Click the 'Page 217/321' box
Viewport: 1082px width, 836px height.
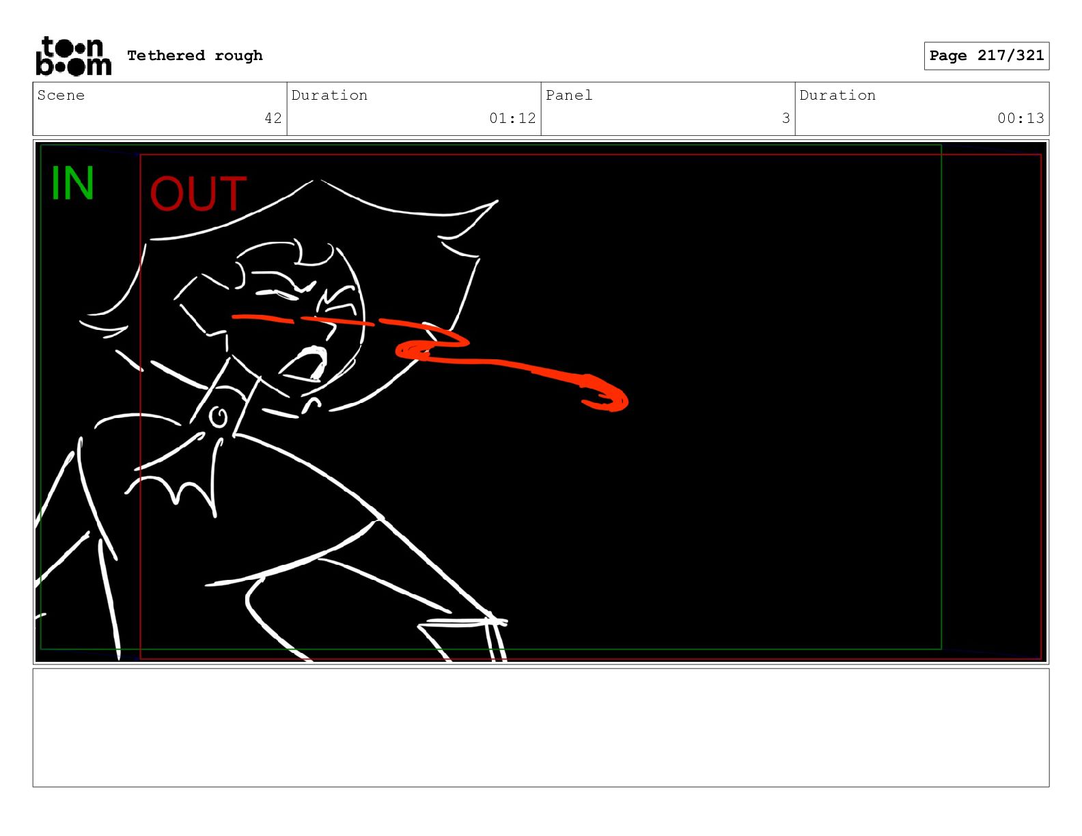[986, 56]
